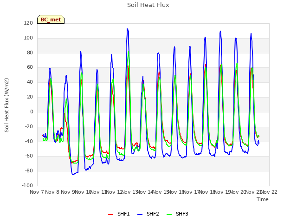Click the Nov 22 x-axis label
Image resolution: width=297 pixels, height=223 pixels.
point(269,192)
